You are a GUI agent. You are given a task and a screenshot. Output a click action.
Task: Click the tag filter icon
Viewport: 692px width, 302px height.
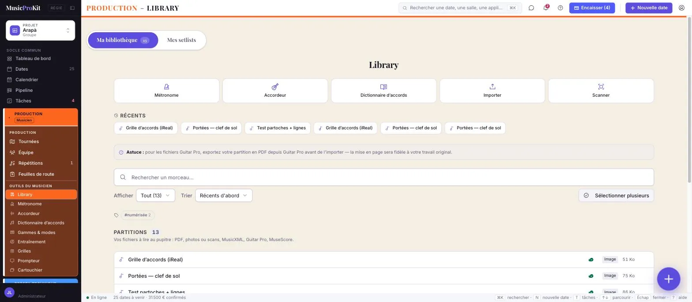point(116,215)
